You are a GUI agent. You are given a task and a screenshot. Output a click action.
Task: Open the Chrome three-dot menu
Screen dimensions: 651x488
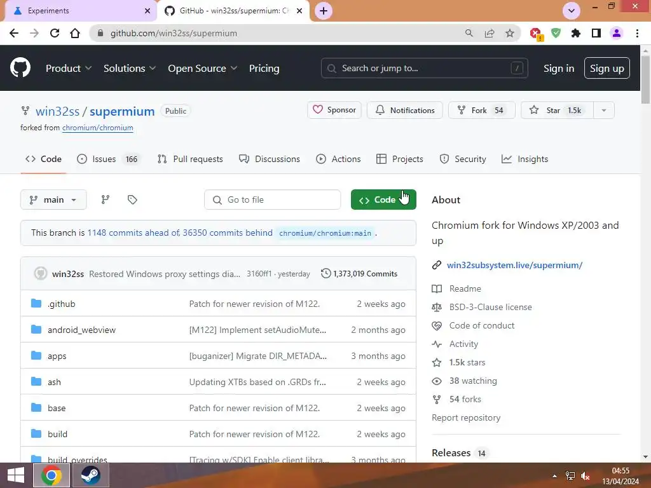[637, 33]
